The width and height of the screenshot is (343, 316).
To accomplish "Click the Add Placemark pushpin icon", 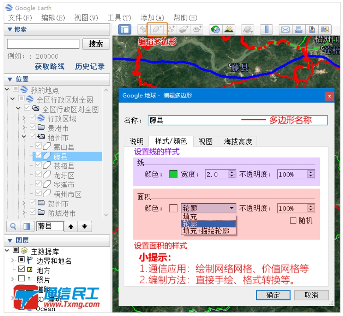I will click(x=143, y=29).
